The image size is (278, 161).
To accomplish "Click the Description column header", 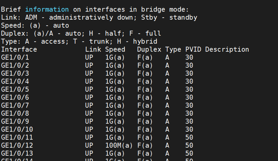I will tap(227, 49).
